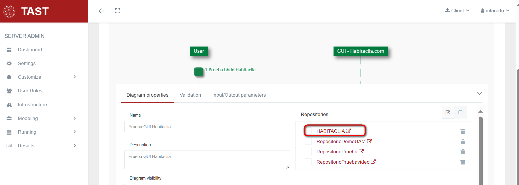This screenshot has width=519, height=185.
Task: Click the collapse repositories minus icon
Action: (460, 112)
